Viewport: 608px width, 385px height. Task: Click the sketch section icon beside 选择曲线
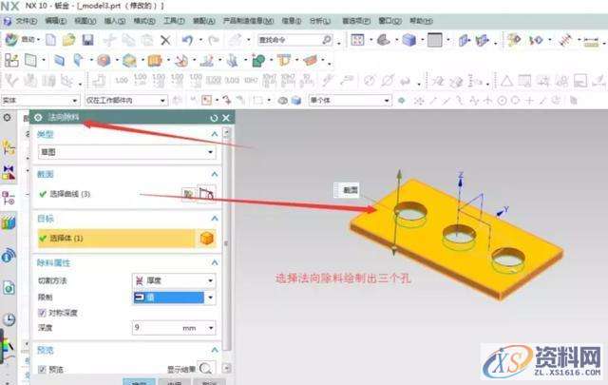(188, 193)
